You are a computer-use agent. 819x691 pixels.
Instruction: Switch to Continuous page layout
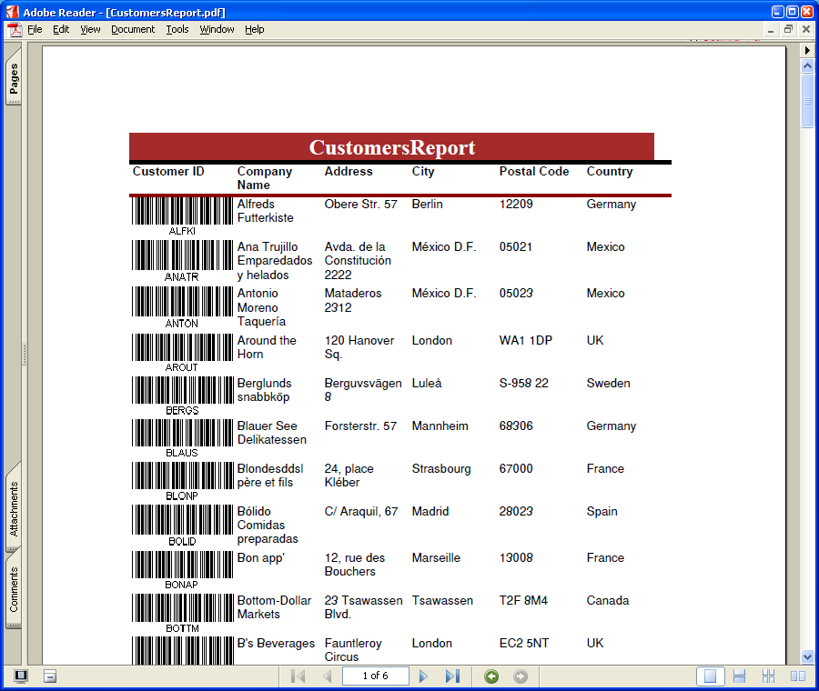pos(740,676)
